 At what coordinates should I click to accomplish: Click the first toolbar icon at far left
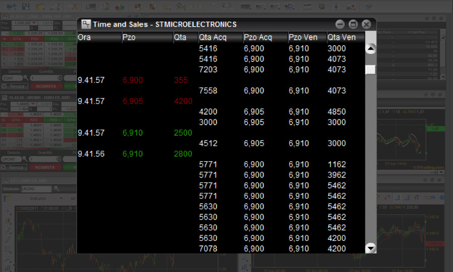click(x=11, y=6)
